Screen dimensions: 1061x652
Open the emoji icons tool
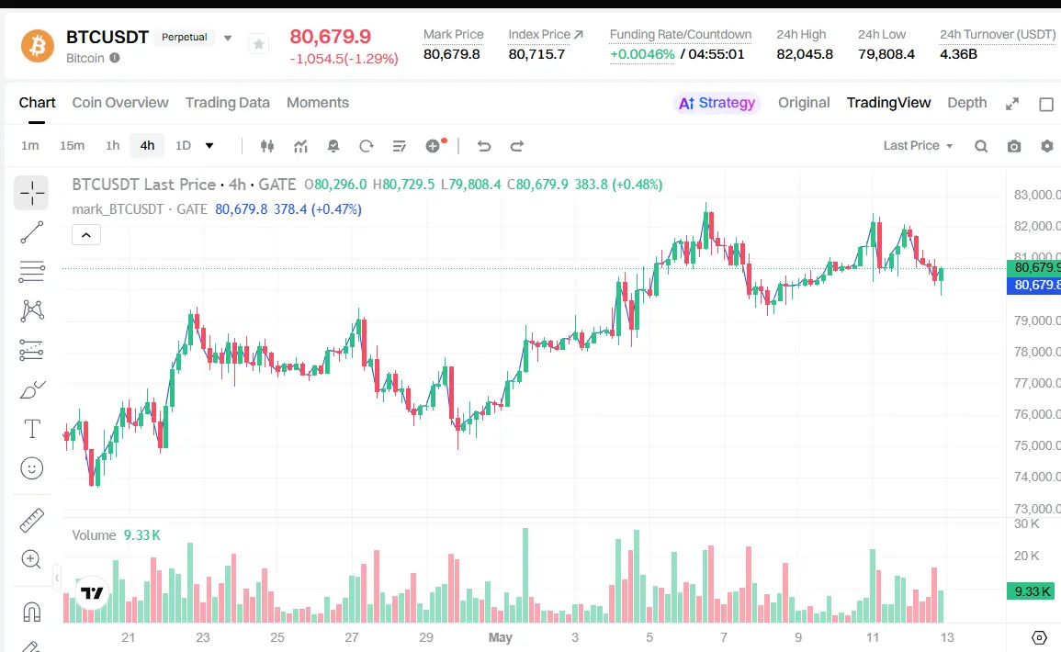[x=32, y=468]
